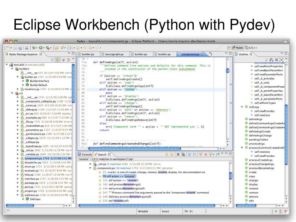
Task: Switch to the C/C++ perspective button
Action: pyautogui.click(x=251, y=48)
